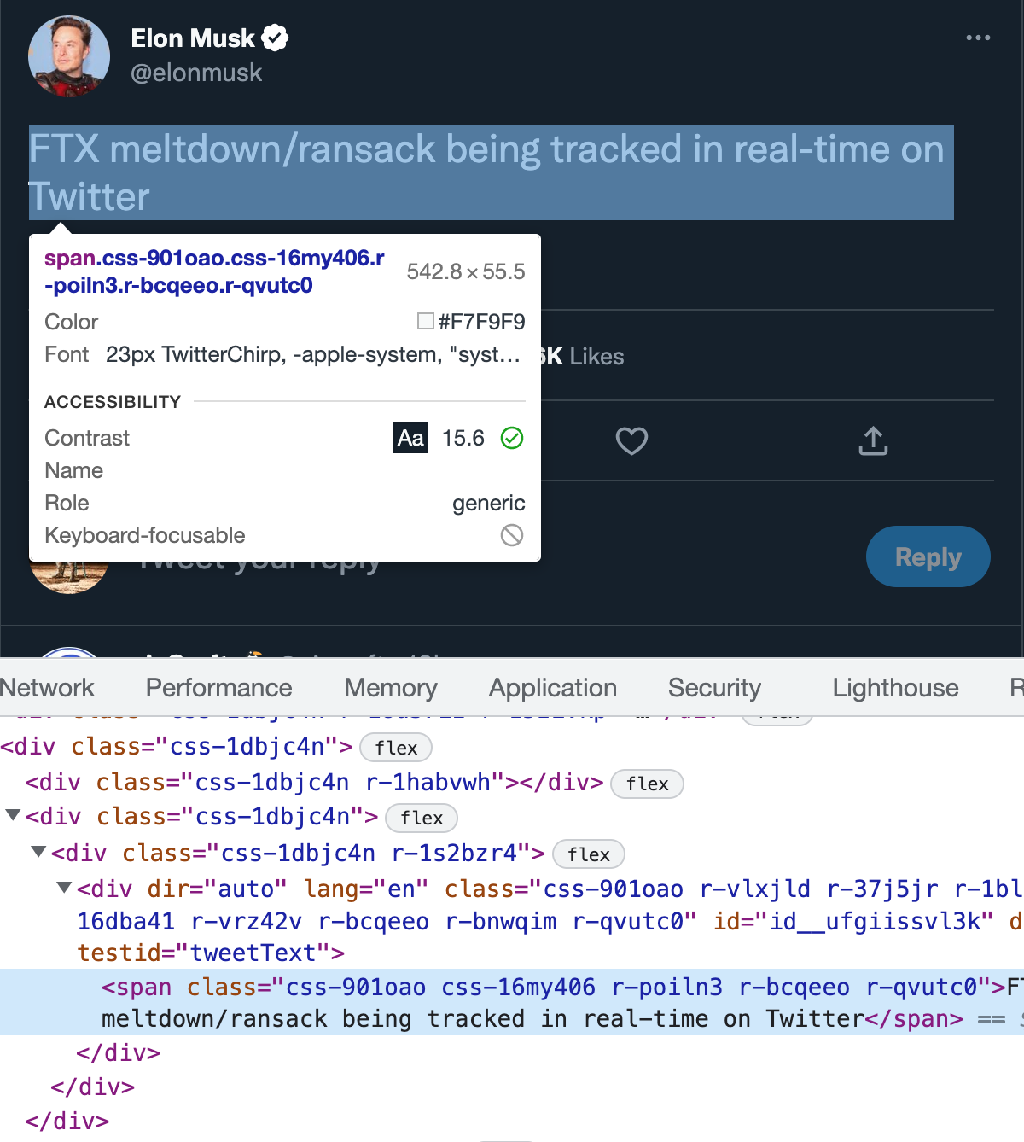Click flex badge beside r-1s2bzr4 div

(x=589, y=854)
